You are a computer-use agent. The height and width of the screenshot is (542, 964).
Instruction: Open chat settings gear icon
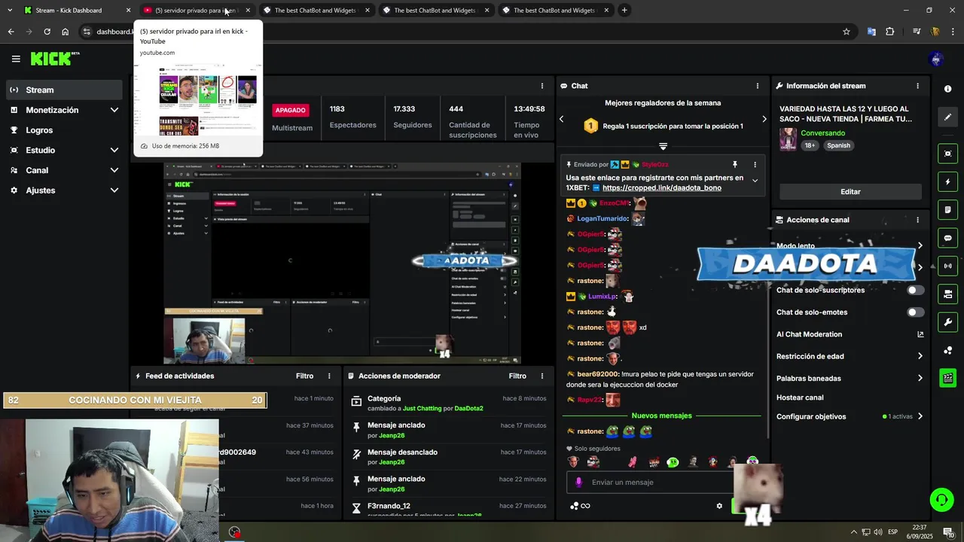point(719,506)
